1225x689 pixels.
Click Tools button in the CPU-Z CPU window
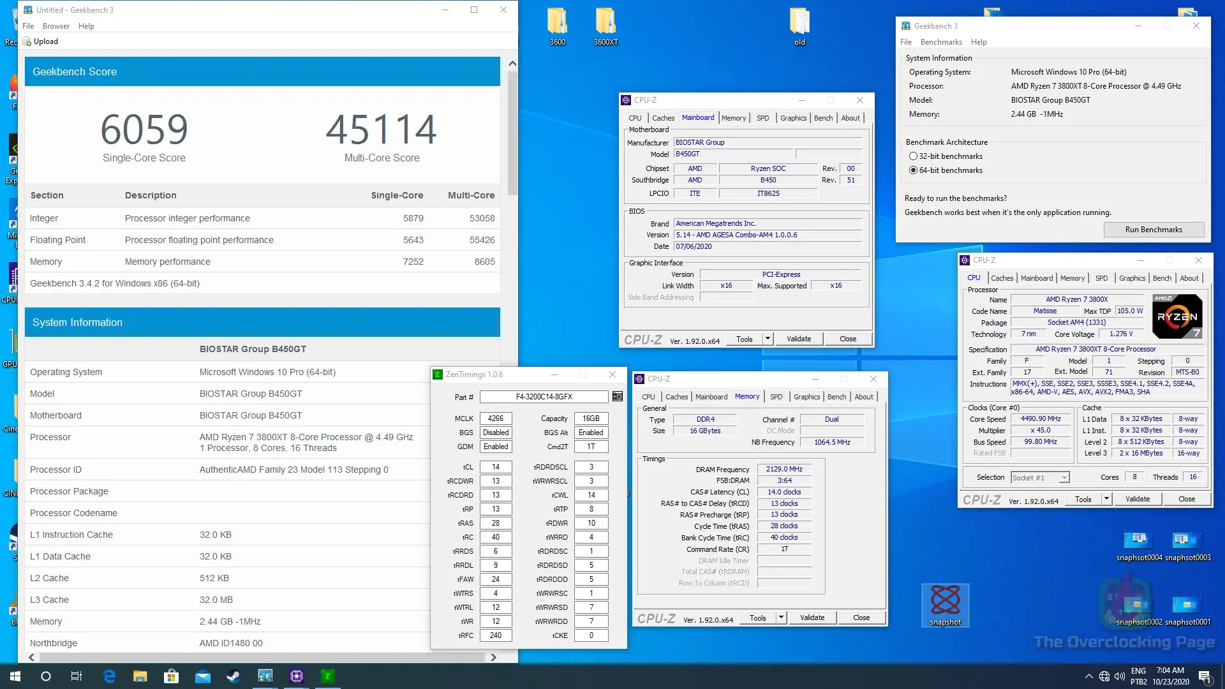pyautogui.click(x=1083, y=499)
